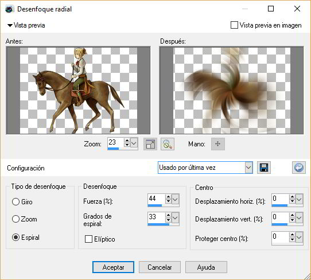311x280 pixels.
Task: Increase Grados de espiral with up spinner
Action: [168, 215]
